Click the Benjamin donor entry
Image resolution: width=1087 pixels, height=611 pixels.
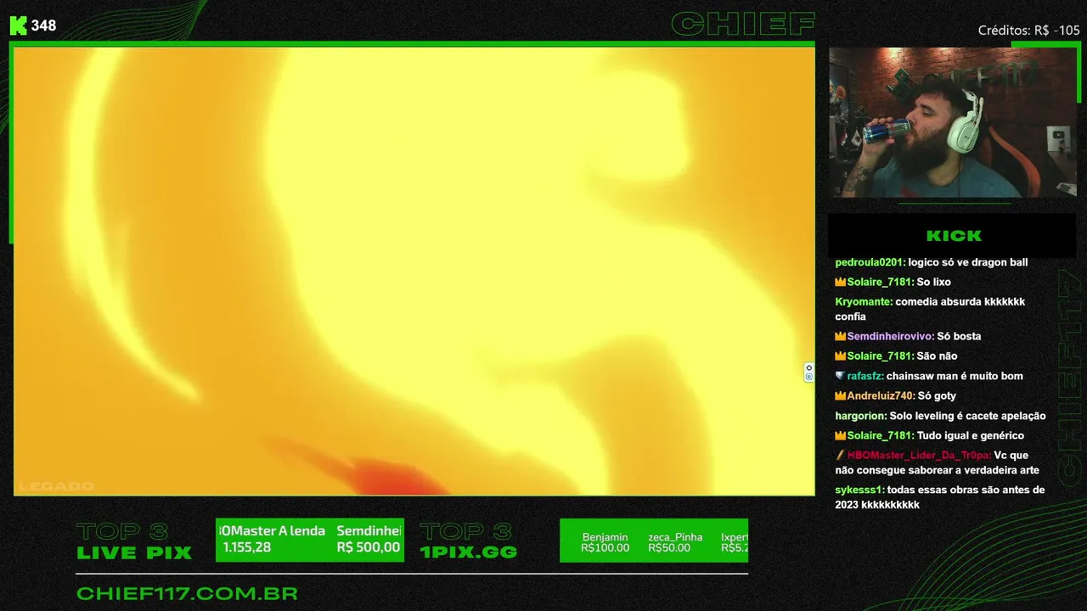pos(605,536)
